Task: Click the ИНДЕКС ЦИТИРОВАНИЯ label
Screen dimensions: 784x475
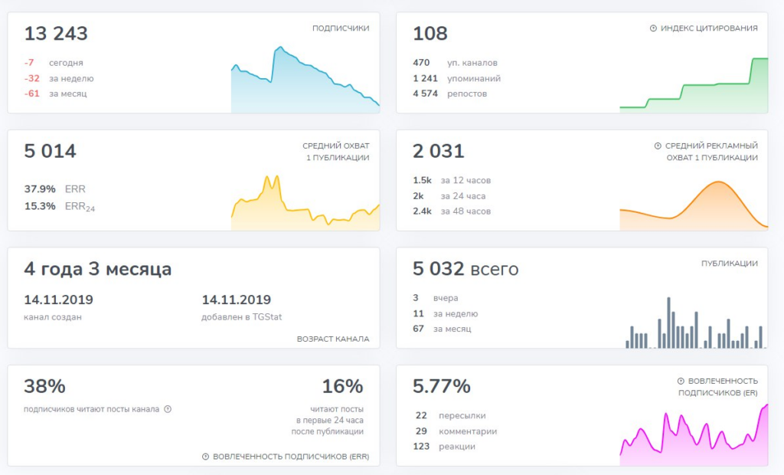Action: tap(709, 28)
